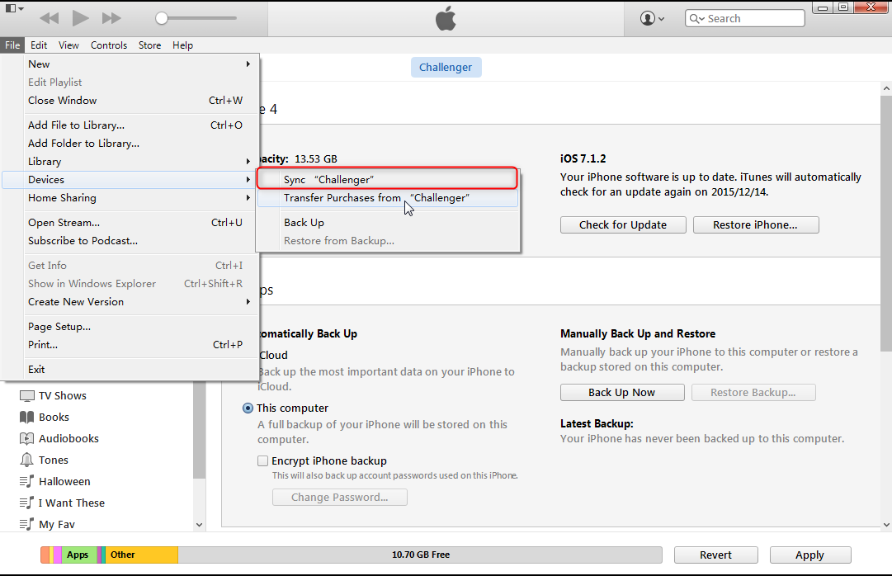Click the Rewind (previous track) icon

click(x=50, y=17)
